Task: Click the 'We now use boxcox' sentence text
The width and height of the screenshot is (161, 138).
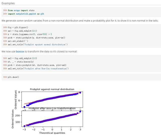Action: click(x=39, y=51)
